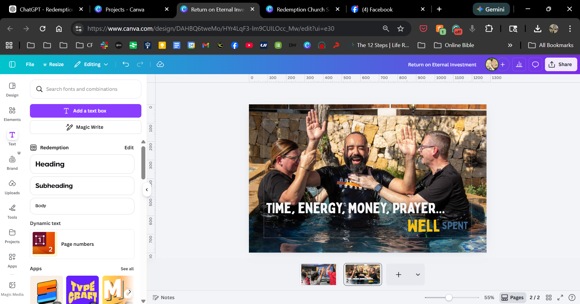Viewport: 580px width, 304px height.
Task: Open the Elements panel in sidebar
Action: click(x=12, y=114)
